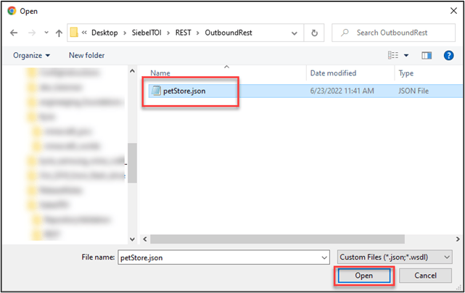Expand the address bar previous locations dropdown
Viewport: 465px width, 293px height.
295,33
